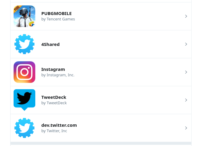Click the gear bird icon beside dev.twitter.com
The height and width of the screenshot is (146, 197).
24,128
